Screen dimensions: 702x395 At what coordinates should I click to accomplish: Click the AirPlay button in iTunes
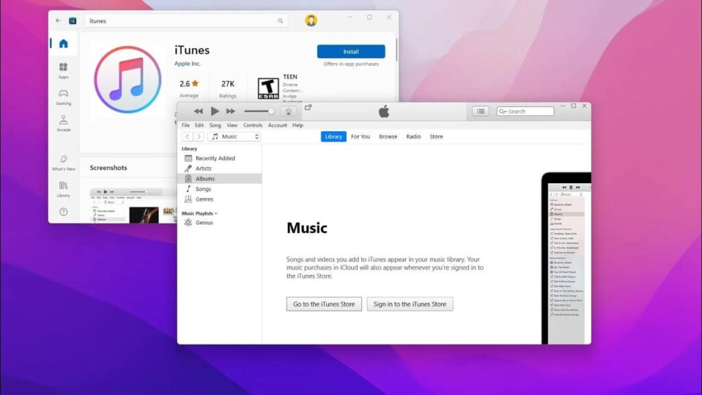point(289,112)
